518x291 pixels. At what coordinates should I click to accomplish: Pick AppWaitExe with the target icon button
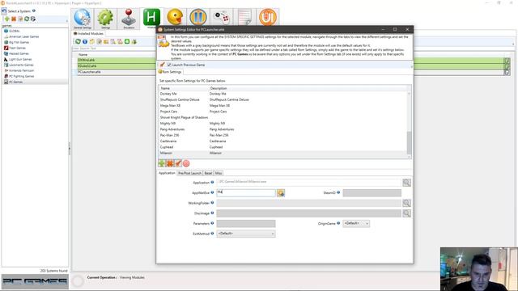pos(281,193)
